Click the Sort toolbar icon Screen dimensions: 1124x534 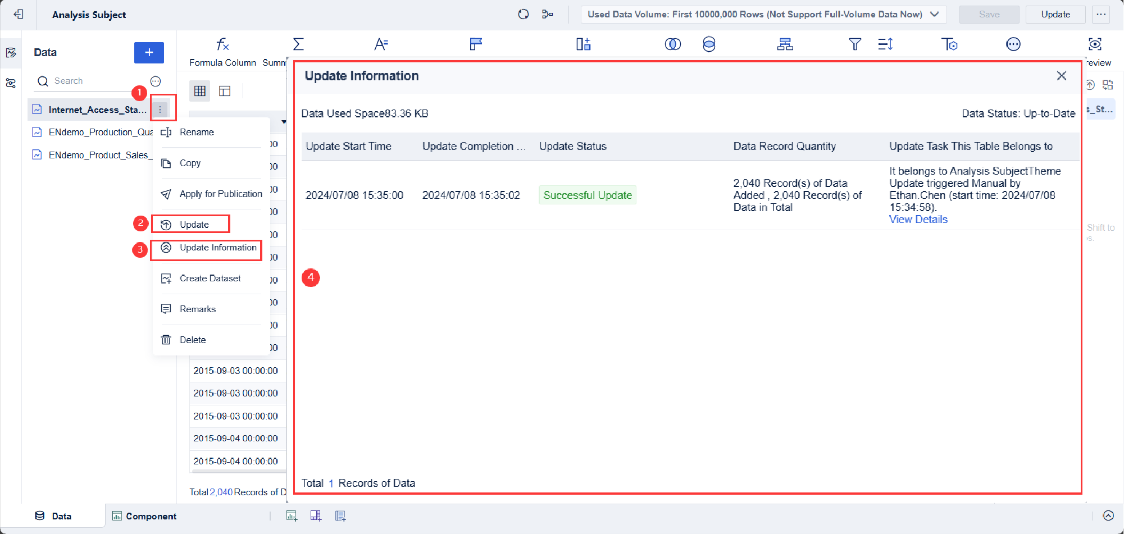tap(885, 44)
